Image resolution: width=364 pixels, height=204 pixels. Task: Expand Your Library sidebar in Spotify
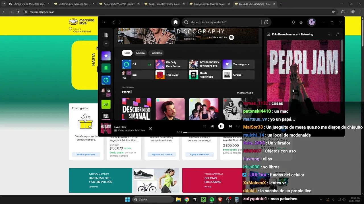[106, 35]
